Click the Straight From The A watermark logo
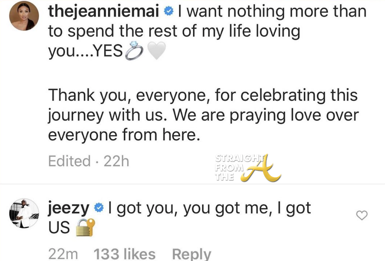Image resolution: width=385 pixels, height=261 pixels. click(x=247, y=168)
